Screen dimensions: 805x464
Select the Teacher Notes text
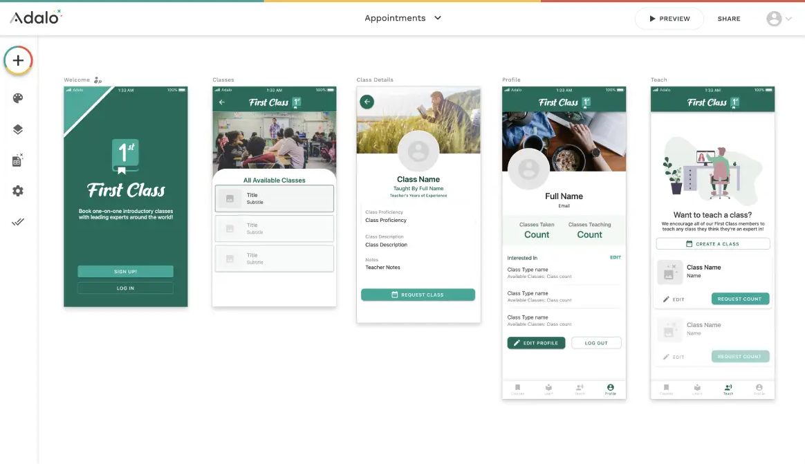382,268
